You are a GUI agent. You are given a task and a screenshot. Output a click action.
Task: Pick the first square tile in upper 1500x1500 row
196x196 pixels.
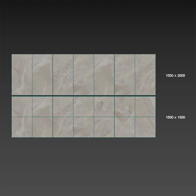[x=22, y=107]
